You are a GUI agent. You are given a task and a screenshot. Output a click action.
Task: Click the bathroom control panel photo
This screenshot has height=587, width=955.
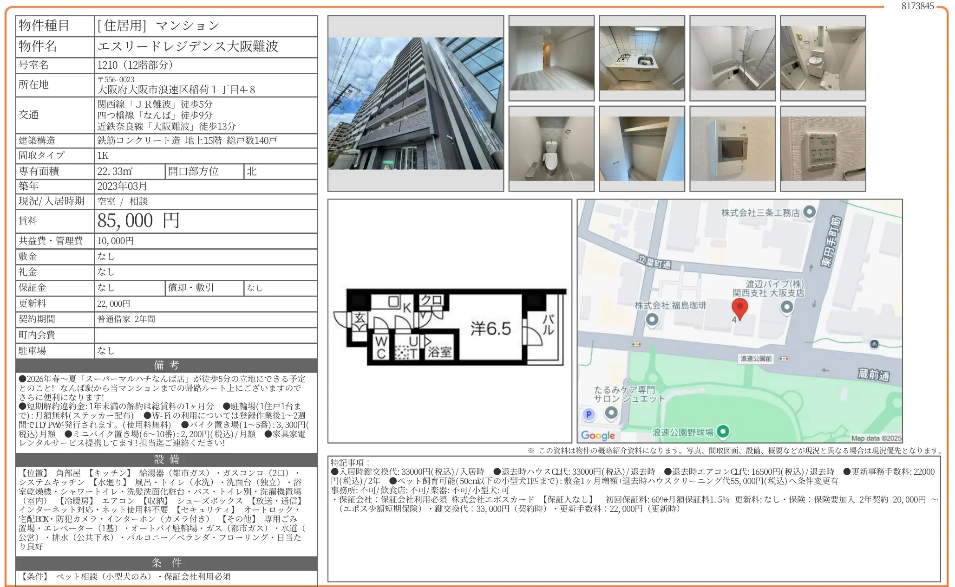(823, 148)
